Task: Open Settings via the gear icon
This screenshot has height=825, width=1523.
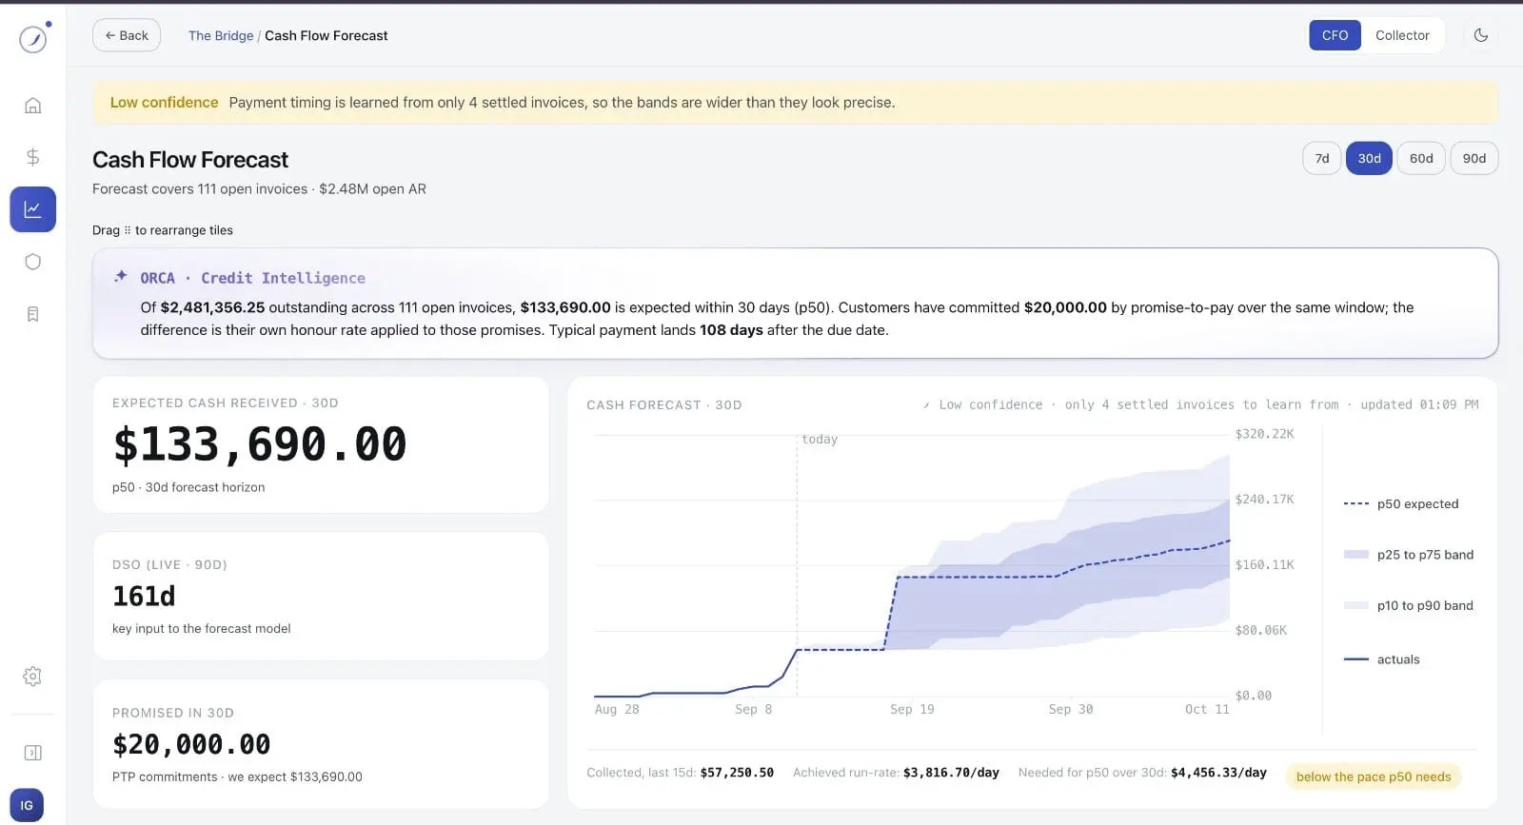Action: pyautogui.click(x=32, y=677)
